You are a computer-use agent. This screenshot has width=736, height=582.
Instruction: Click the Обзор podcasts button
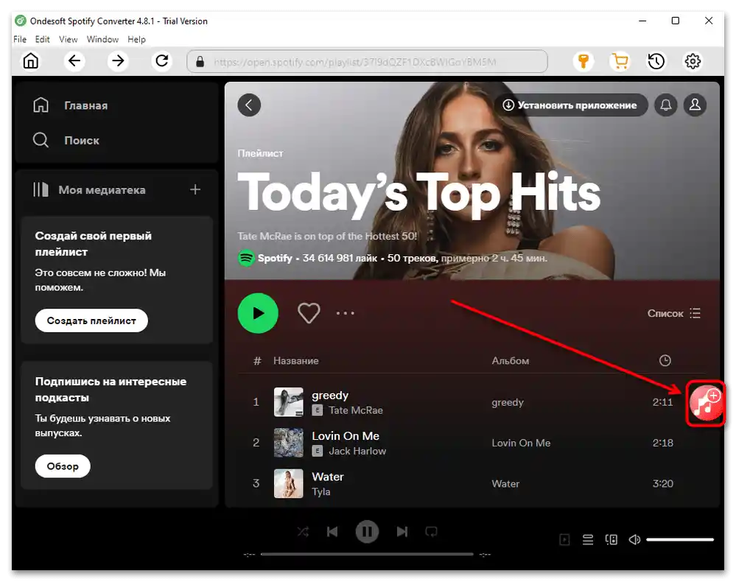point(63,466)
